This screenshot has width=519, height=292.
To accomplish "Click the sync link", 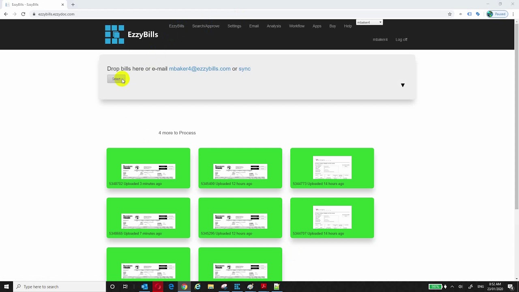I will click(x=244, y=69).
